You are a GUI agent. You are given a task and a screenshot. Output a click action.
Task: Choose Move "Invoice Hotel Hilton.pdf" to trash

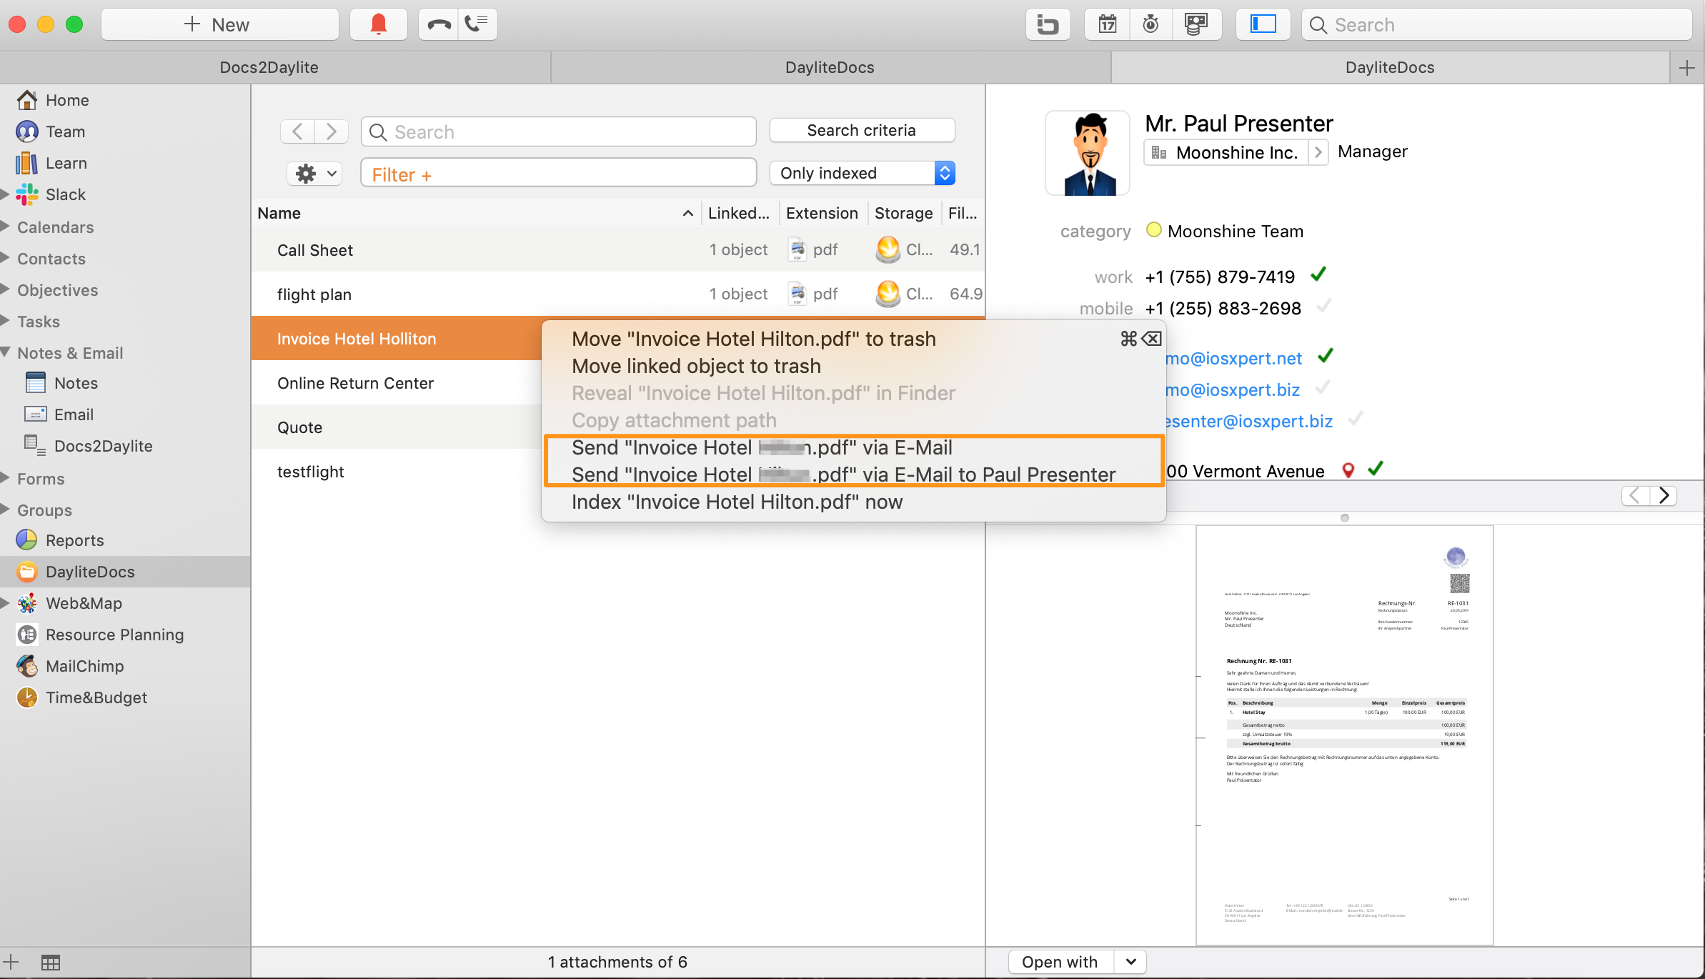click(x=854, y=339)
